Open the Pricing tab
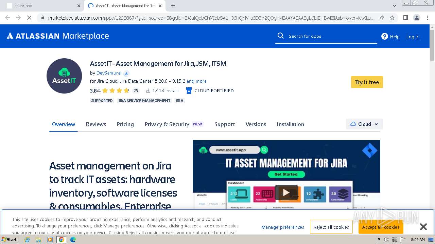The width and height of the screenshot is (435, 244). 125,124
